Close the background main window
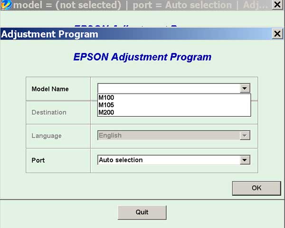 point(277,5)
